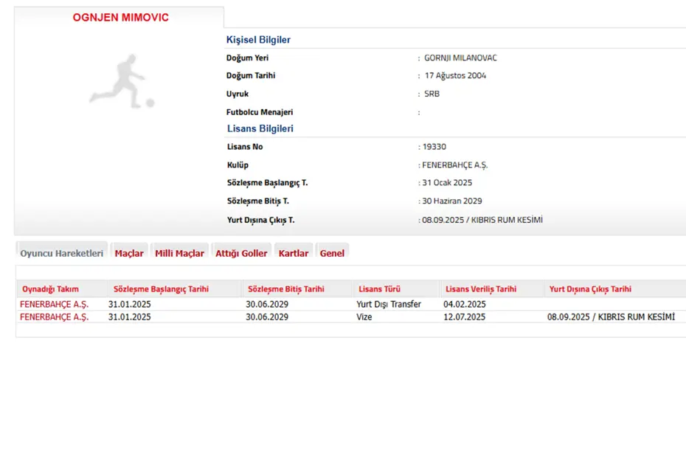Screen dimensions: 686x456
Task: Click the Kulüp value FENERBAHÇE A.Ş.
Action: click(x=455, y=165)
